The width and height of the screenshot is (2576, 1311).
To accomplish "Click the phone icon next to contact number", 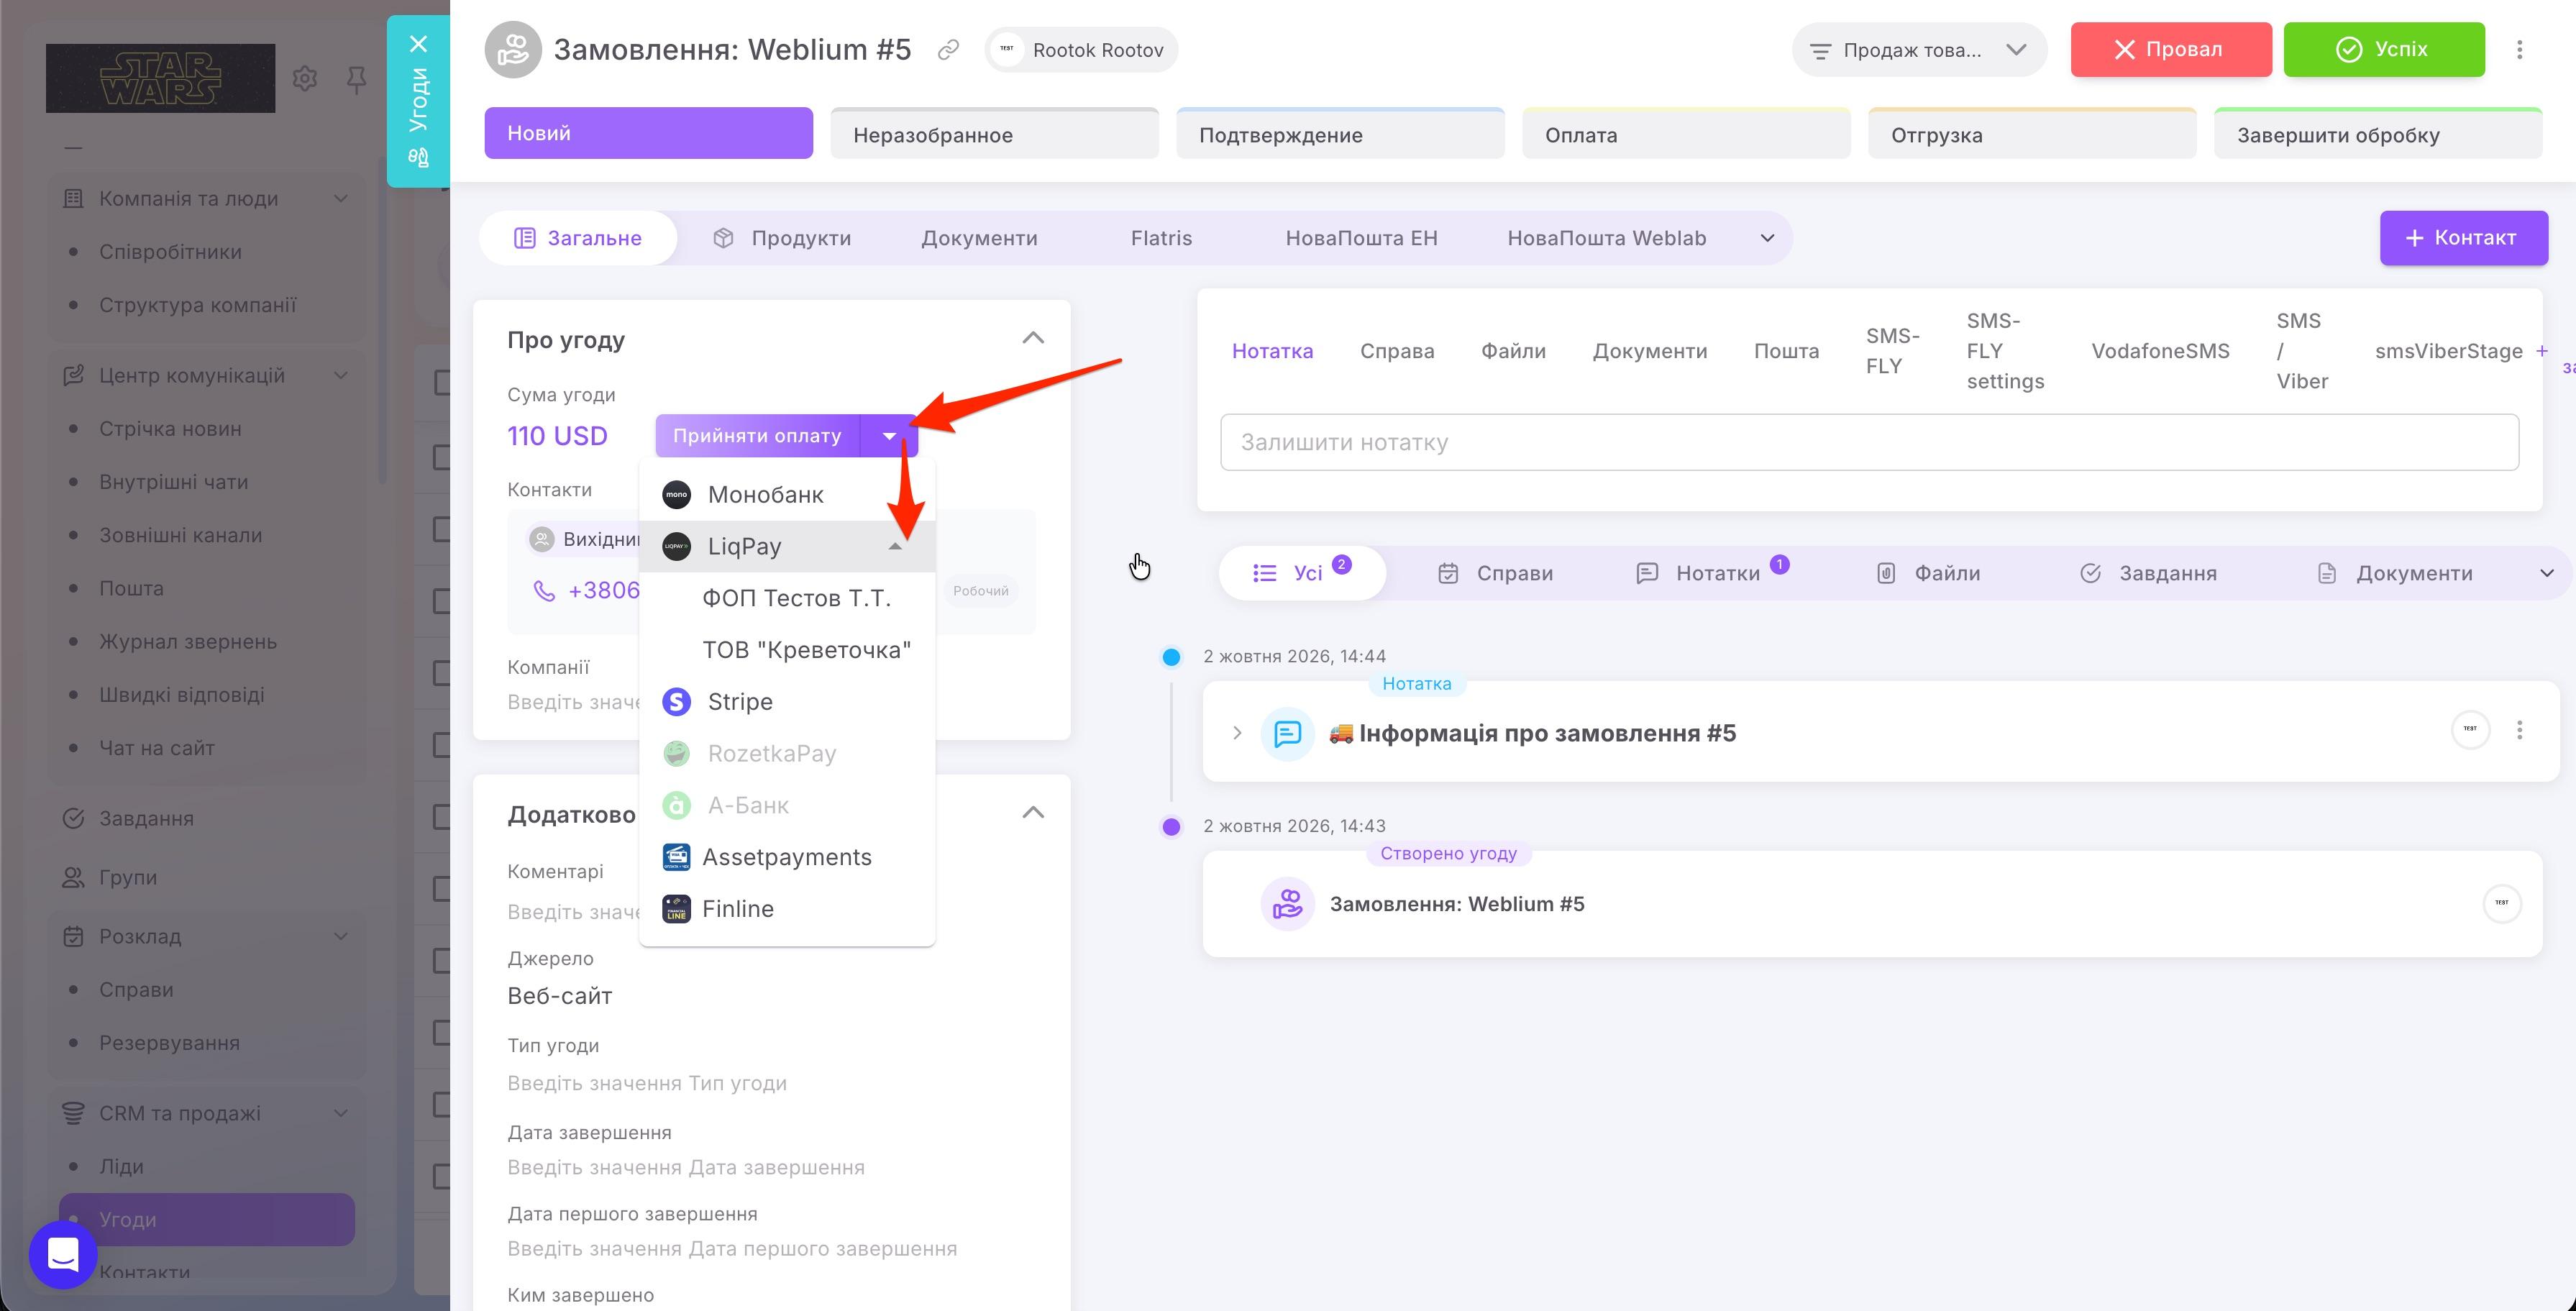I will point(544,591).
